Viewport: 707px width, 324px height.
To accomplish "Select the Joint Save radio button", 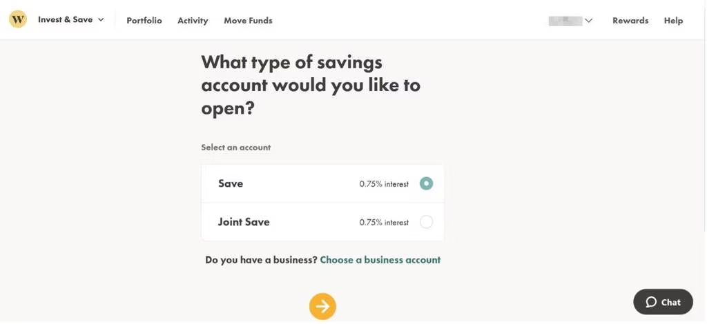I will coord(426,222).
